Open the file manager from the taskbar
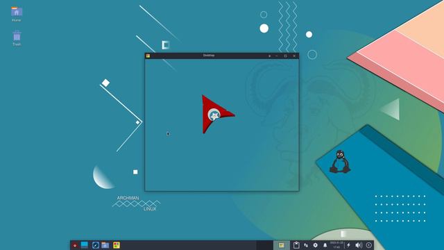Screen dimensions: 444x250 [105, 245]
